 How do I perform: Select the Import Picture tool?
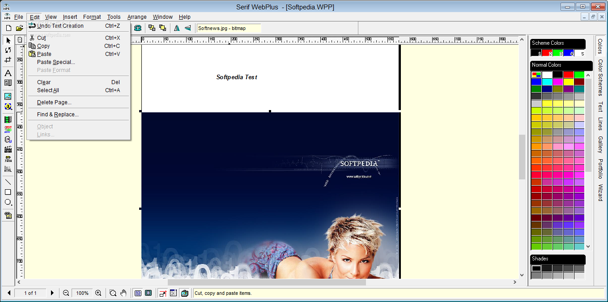pos(8,96)
